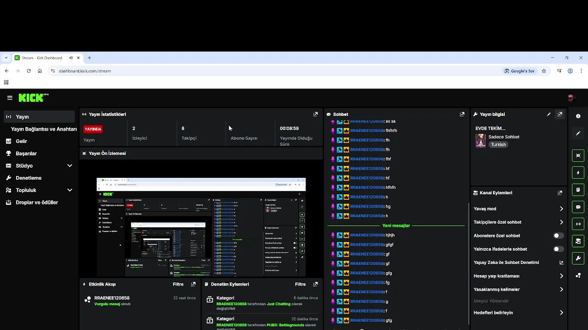Screen dimensions: 588x330
Task: Click PUBG: Battlegrounds category in moderation log
Action: [285, 325]
